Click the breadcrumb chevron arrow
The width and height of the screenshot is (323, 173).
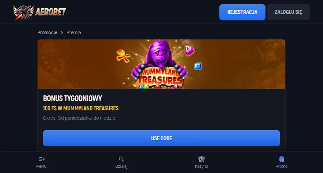(x=62, y=32)
